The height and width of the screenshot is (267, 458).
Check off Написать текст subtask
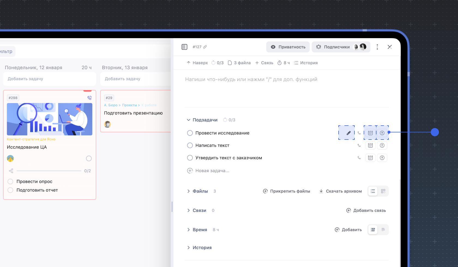pyautogui.click(x=190, y=145)
